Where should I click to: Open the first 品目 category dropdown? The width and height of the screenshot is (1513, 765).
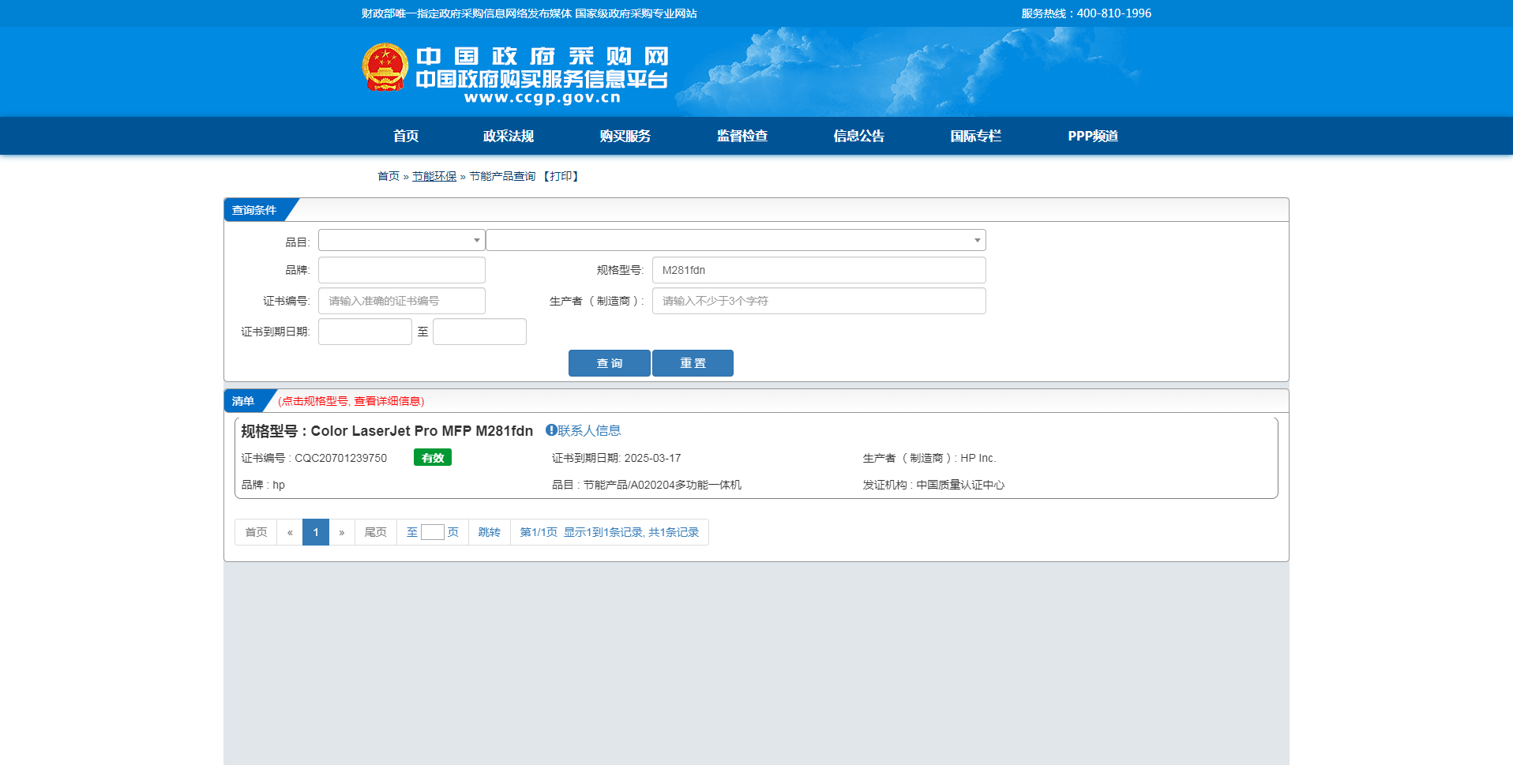401,240
